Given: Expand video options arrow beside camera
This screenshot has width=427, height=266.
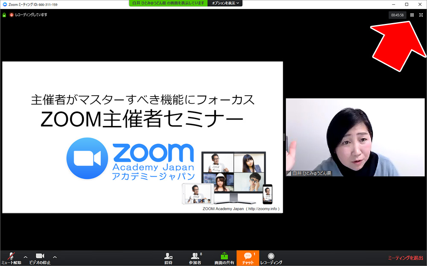Looking at the screenshot, I should coord(55,257).
